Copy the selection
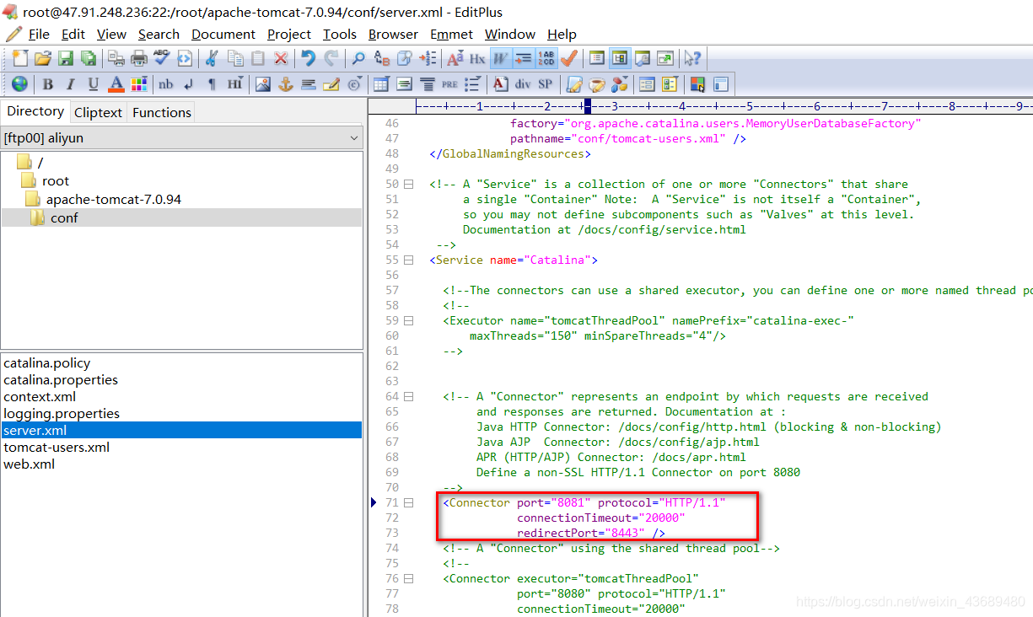Image resolution: width=1033 pixels, height=617 pixels. tap(235, 58)
